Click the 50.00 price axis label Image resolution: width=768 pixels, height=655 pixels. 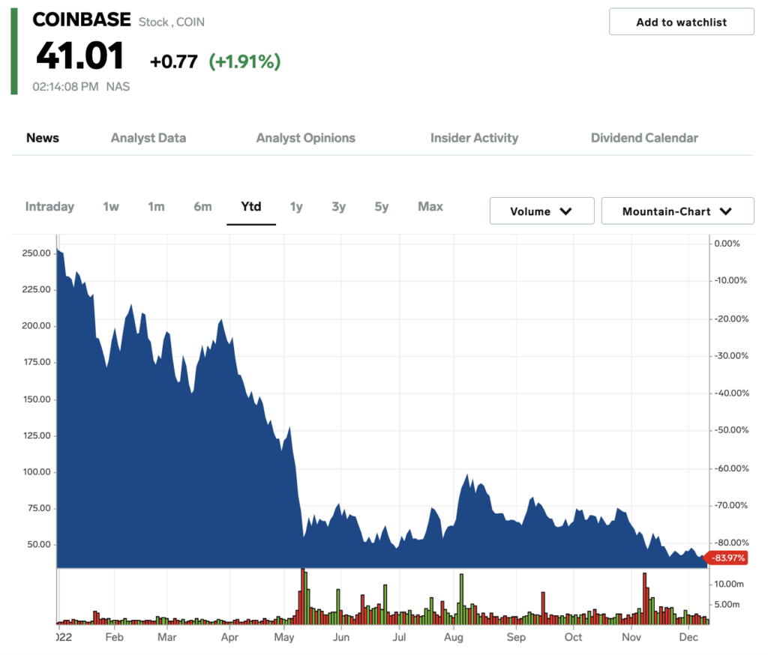point(39,544)
